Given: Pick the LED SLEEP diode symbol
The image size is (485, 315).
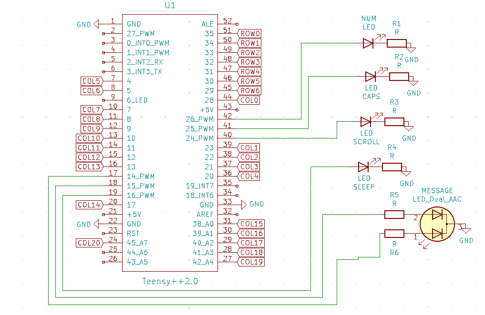Looking at the screenshot, I should 363,167.
